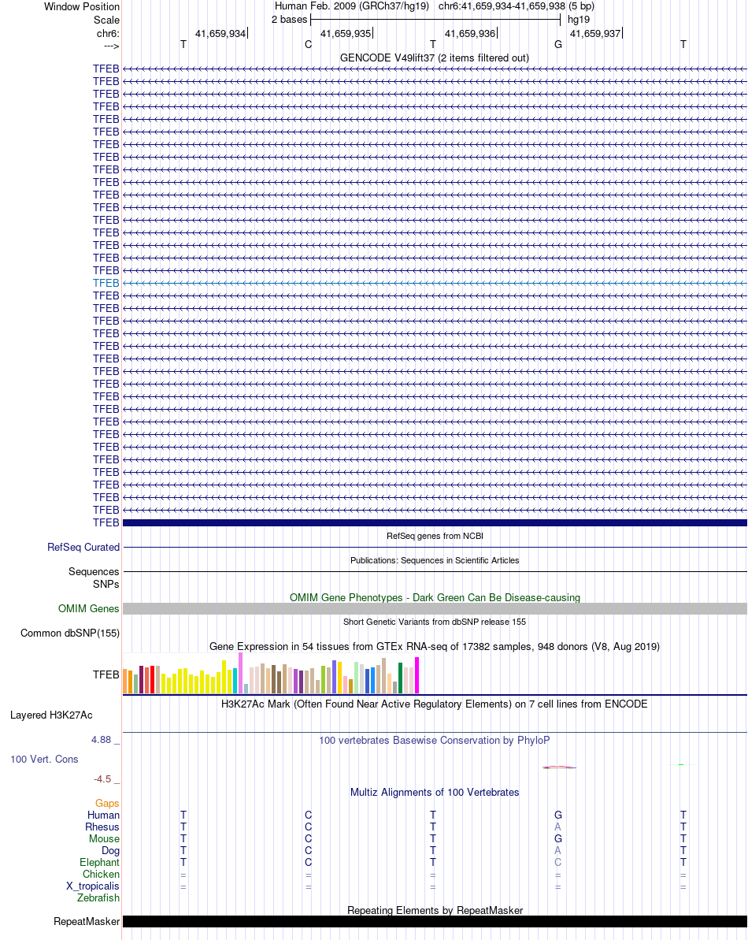Select the Elephant alignment row label
Screen dimensions: 748x940
(99, 863)
